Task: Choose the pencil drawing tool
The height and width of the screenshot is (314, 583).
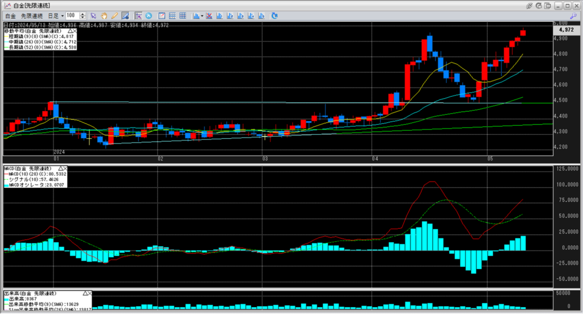Action: (114, 15)
